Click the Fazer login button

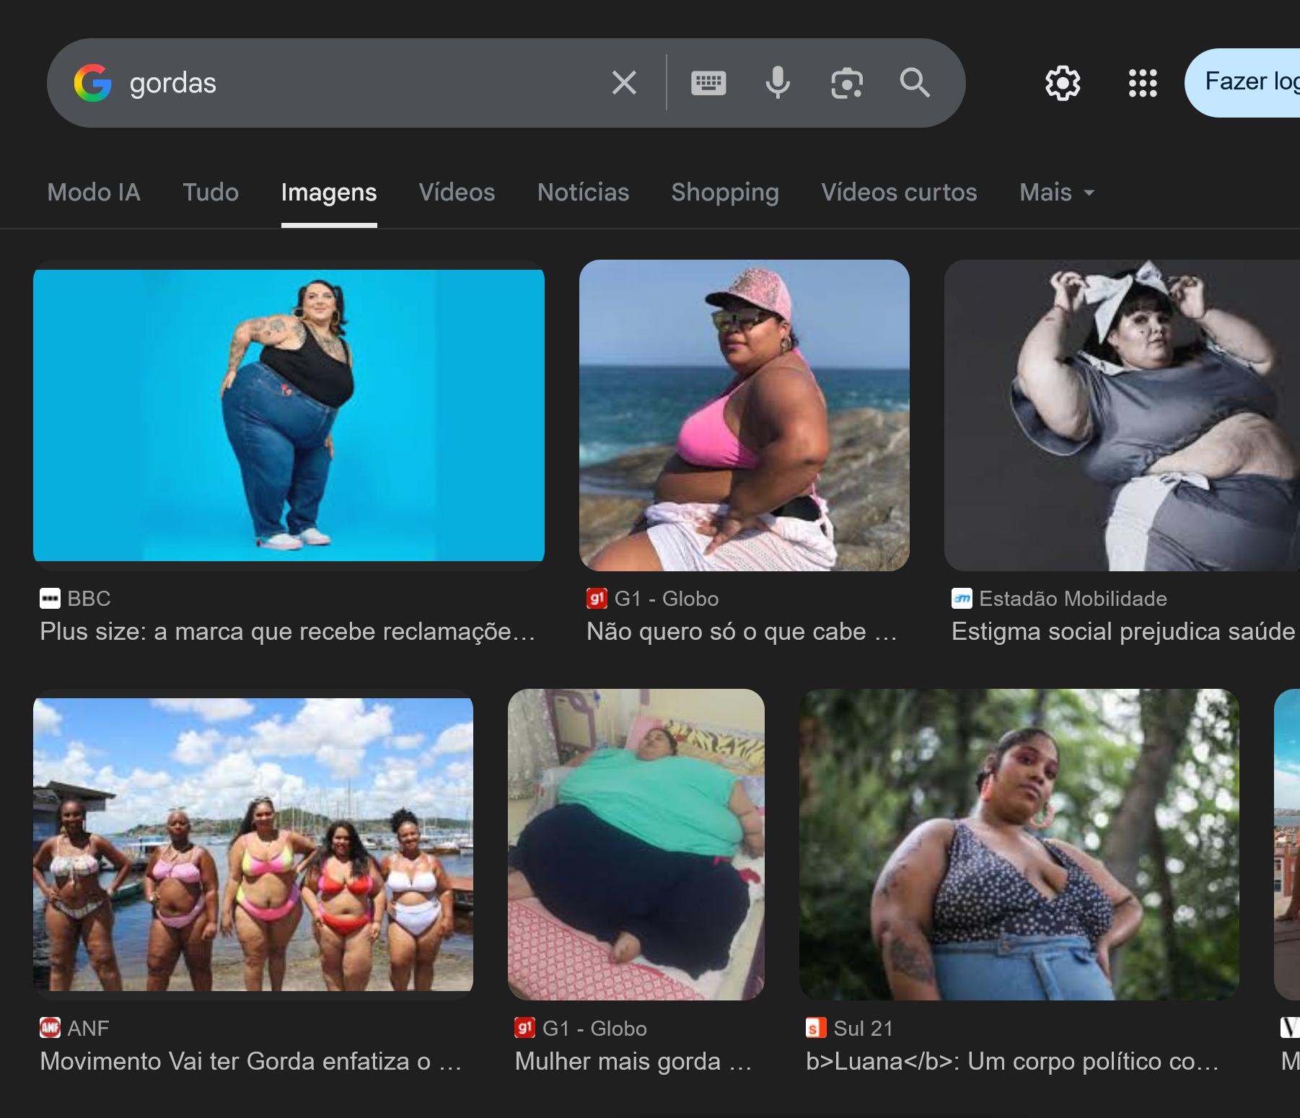(1242, 82)
